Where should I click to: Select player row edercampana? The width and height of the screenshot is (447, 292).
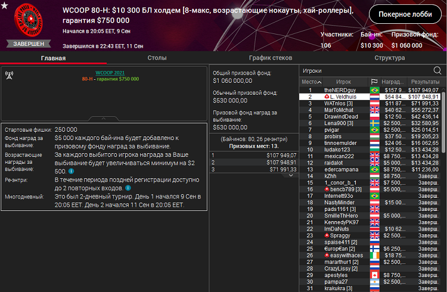point(370,169)
